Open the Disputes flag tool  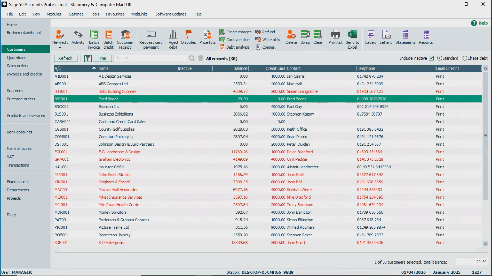189,37
